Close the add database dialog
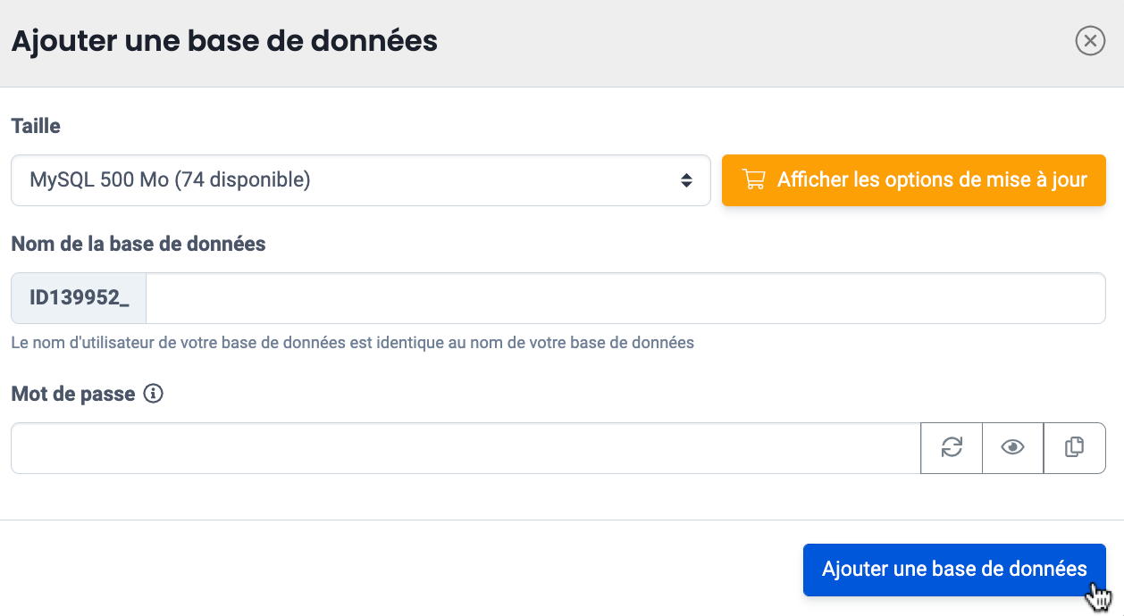The image size is (1124, 616). [x=1090, y=41]
